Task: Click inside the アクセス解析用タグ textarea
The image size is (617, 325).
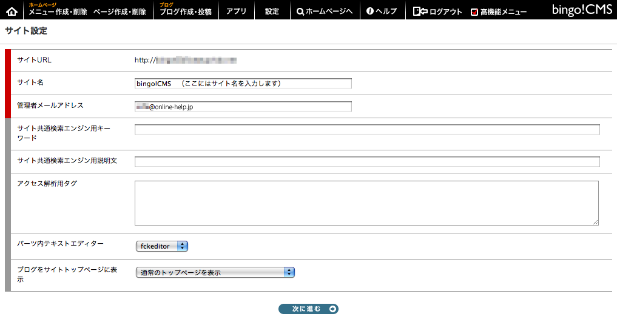Action: click(366, 203)
